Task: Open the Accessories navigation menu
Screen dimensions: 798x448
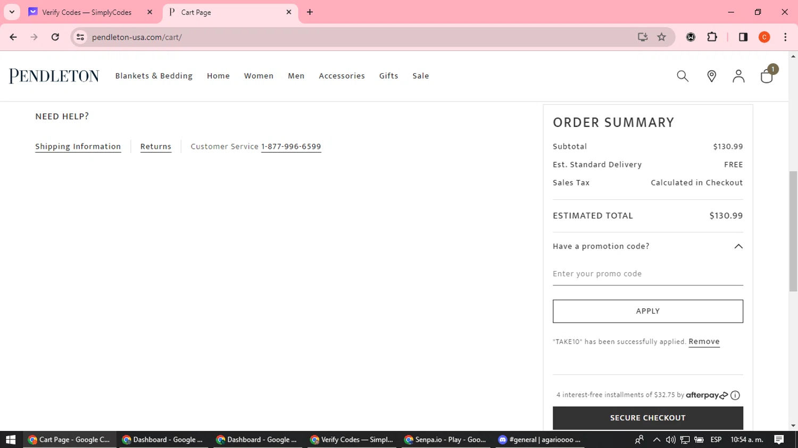Action: [x=342, y=76]
